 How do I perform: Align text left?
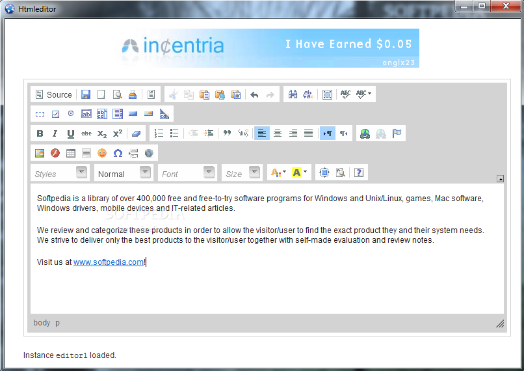[x=262, y=133]
